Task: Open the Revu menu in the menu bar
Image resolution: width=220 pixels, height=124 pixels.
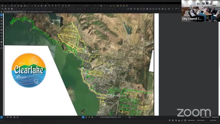Action: point(3,3)
